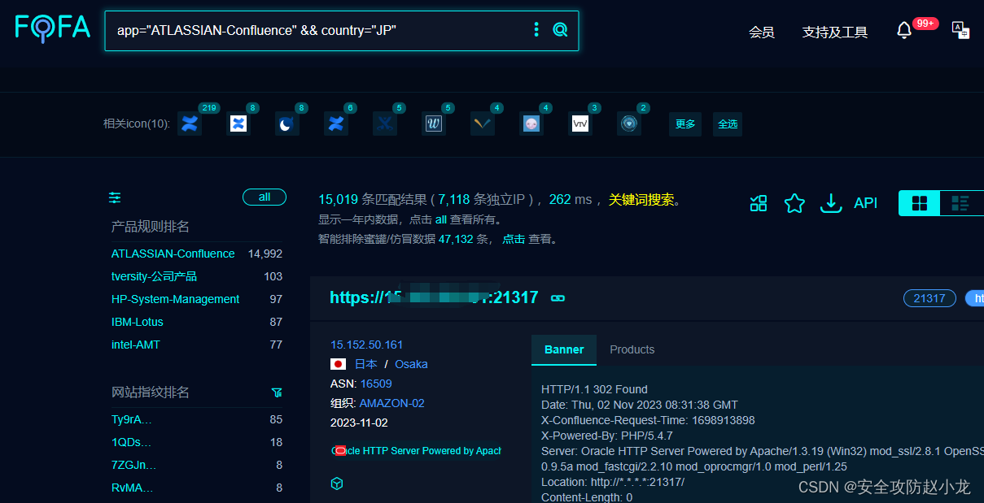Show 更多 related icons

(686, 124)
